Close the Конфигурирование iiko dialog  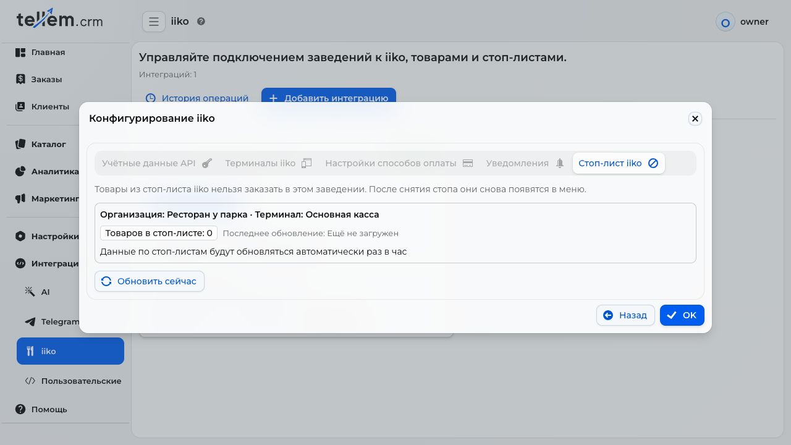tap(695, 119)
